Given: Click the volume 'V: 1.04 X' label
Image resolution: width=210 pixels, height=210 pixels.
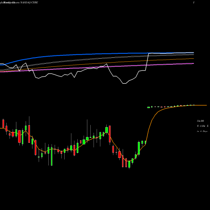Looking at the screenshot, I should (x=202, y=126).
